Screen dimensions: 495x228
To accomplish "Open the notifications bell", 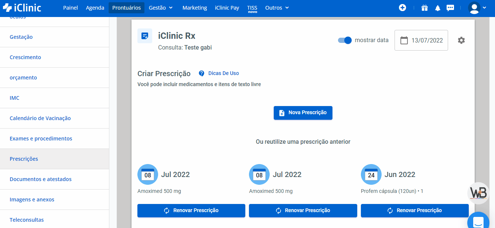I will [x=438, y=8].
